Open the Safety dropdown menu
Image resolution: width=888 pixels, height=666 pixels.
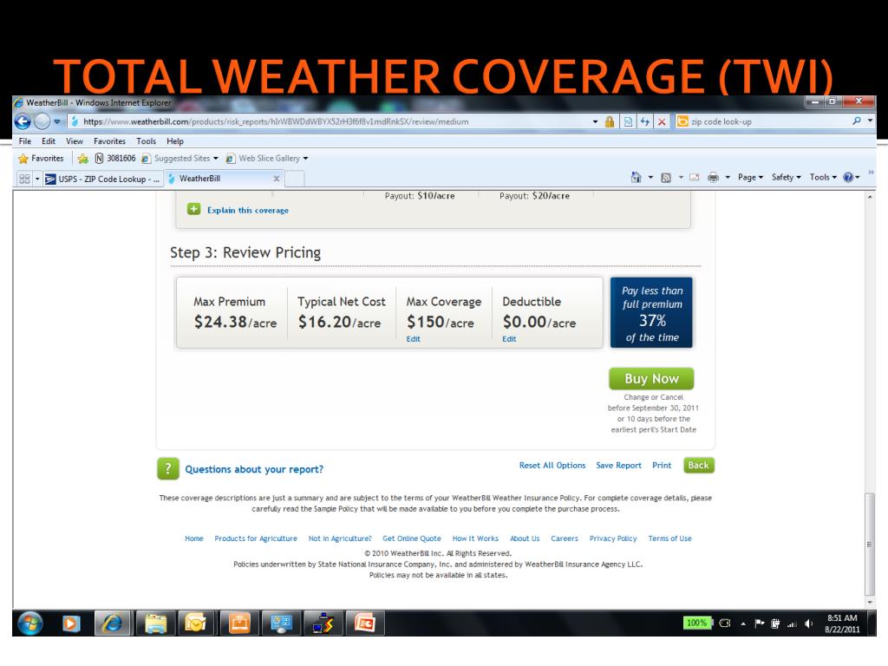point(786,177)
